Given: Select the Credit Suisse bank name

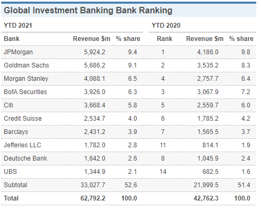Looking at the screenshot, I should (x=23, y=119).
